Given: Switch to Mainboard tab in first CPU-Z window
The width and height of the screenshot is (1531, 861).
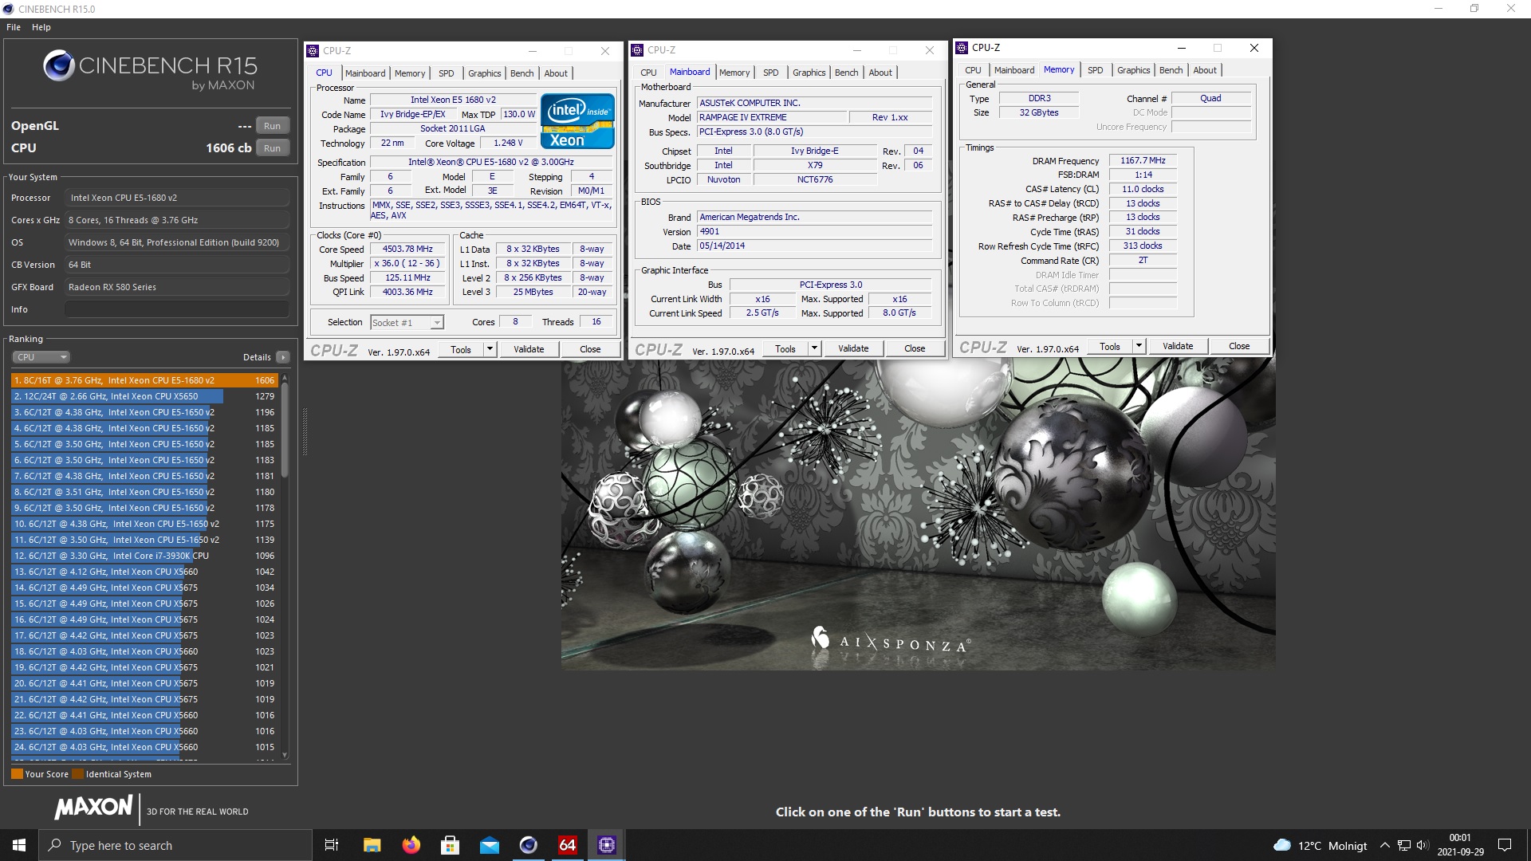Looking at the screenshot, I should (365, 73).
